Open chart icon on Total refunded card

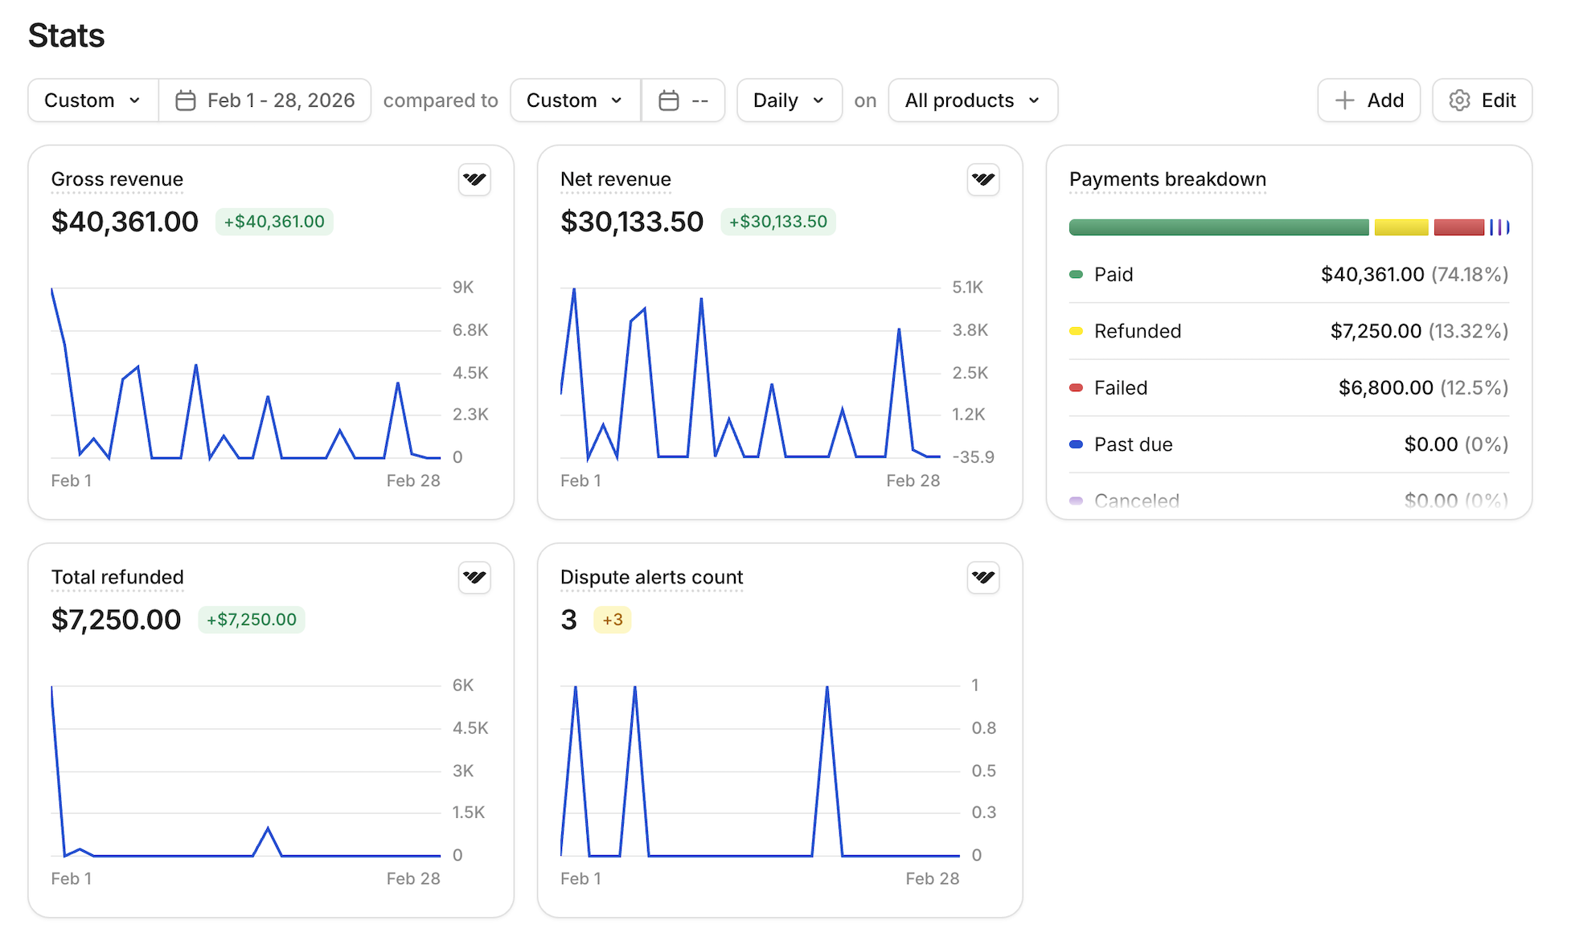(474, 577)
